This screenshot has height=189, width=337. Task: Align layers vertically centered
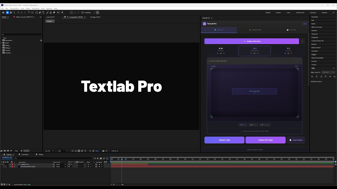point(330,76)
